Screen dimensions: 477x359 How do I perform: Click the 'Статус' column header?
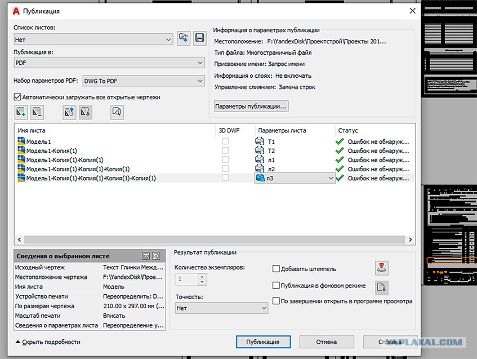pyautogui.click(x=347, y=130)
